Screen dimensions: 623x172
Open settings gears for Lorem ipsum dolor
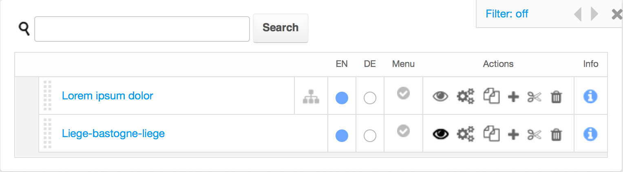[465, 97]
